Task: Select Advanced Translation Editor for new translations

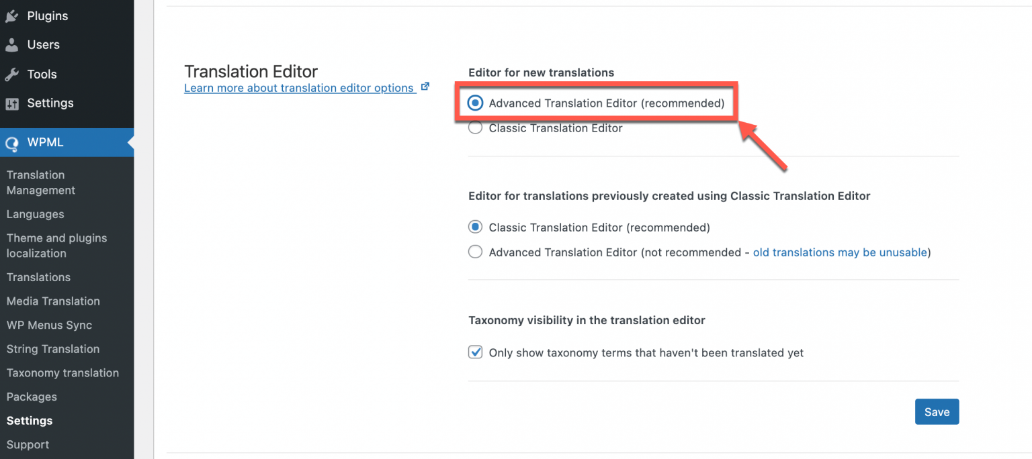Action: click(x=475, y=103)
